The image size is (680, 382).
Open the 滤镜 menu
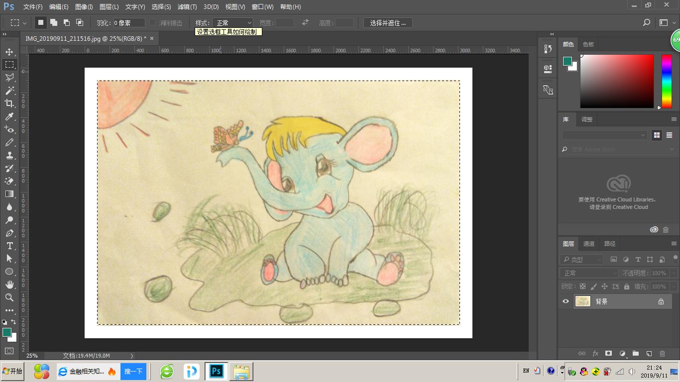pos(187,6)
